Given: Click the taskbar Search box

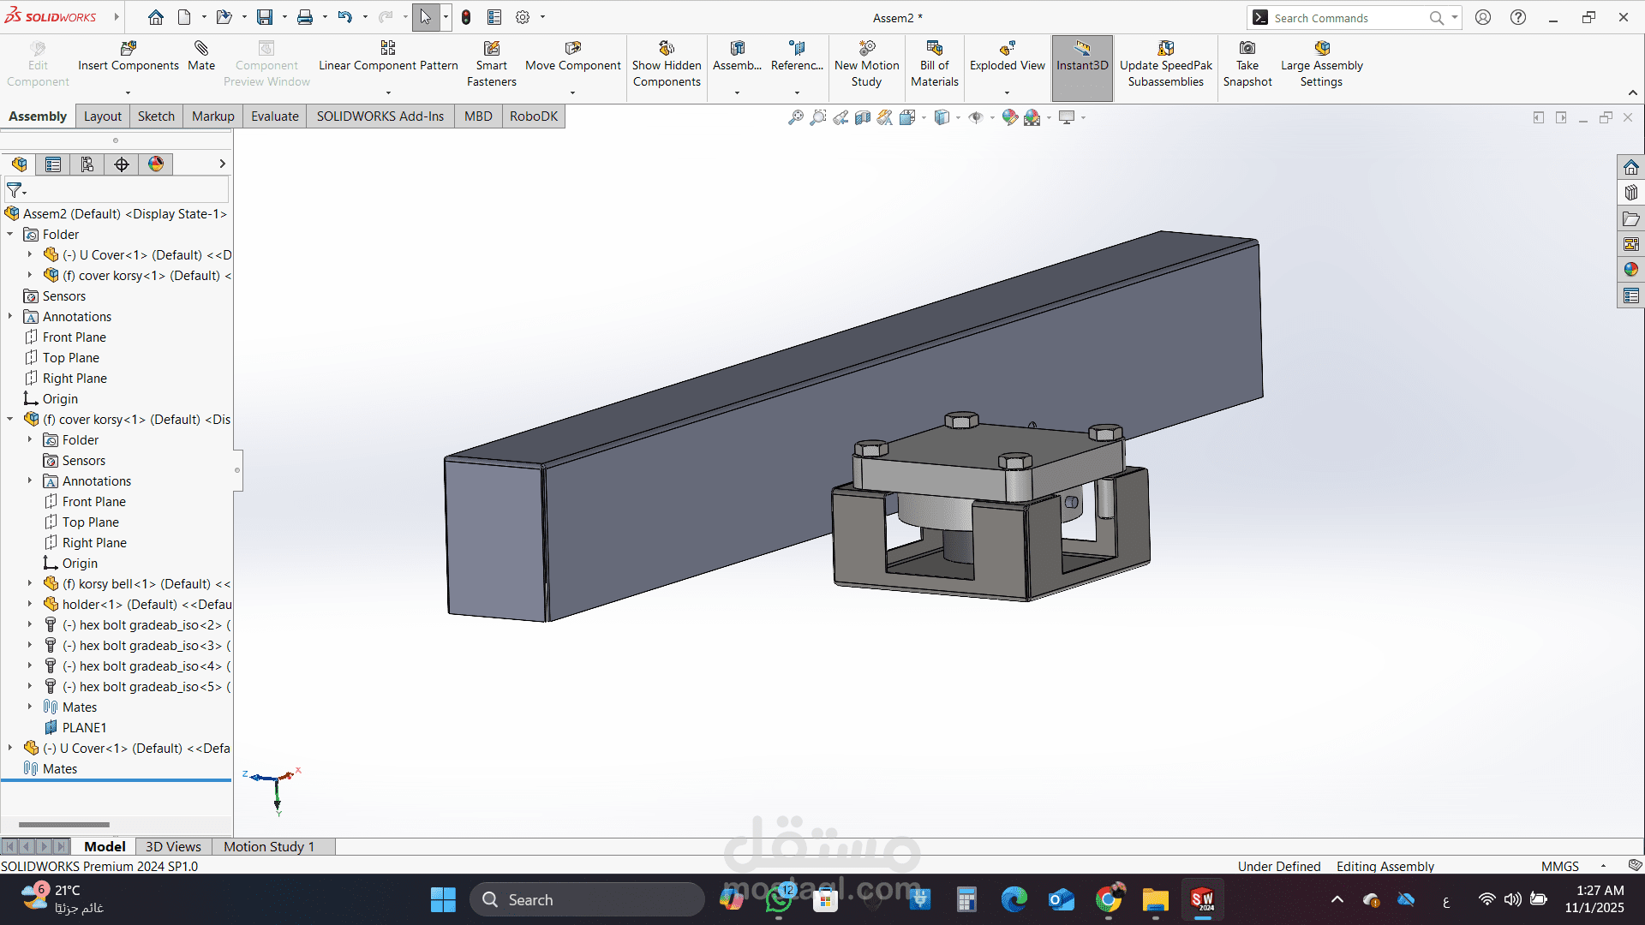Looking at the screenshot, I should [x=587, y=900].
